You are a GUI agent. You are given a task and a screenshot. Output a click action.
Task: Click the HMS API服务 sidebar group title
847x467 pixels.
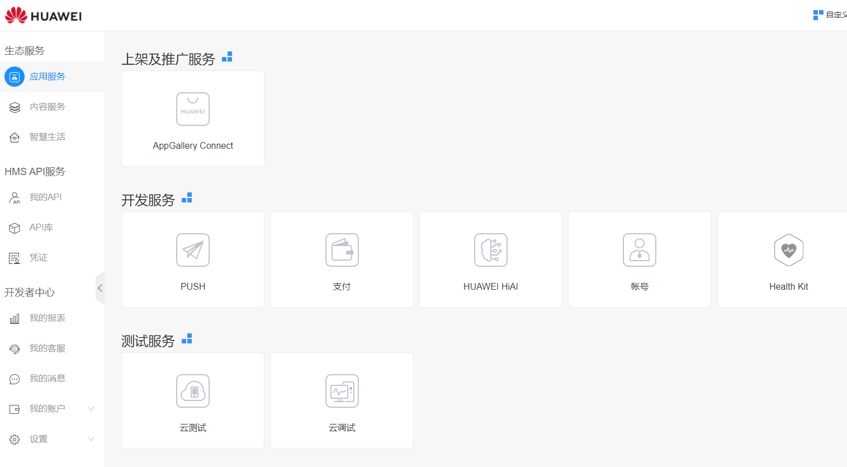pos(35,171)
